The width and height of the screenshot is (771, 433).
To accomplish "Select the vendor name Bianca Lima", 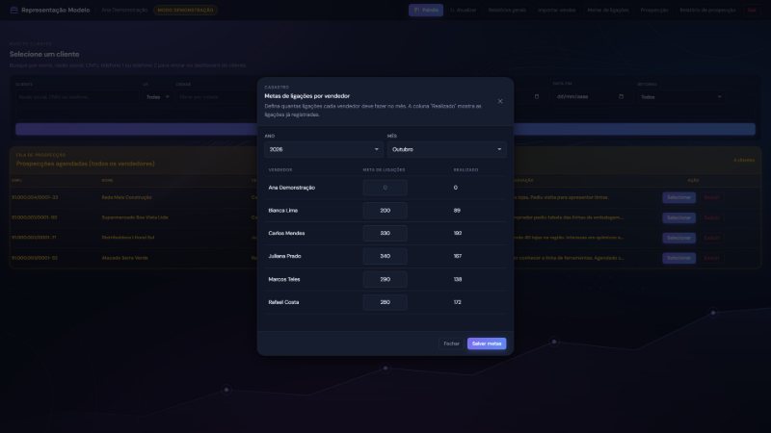I will (282, 211).
